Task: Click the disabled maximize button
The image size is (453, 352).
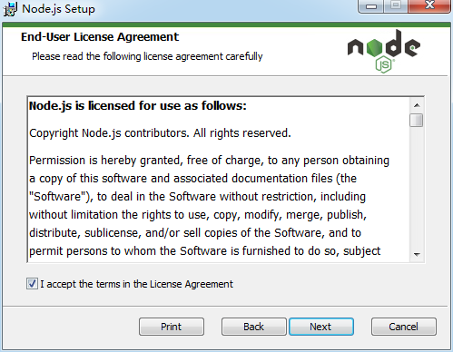Action: coord(396,6)
